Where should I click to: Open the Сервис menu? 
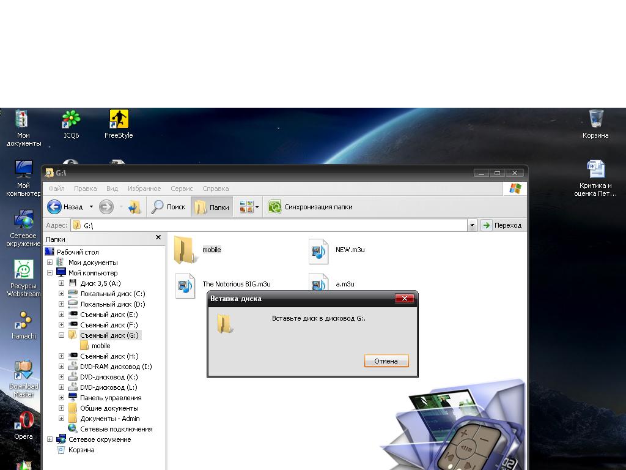182,188
